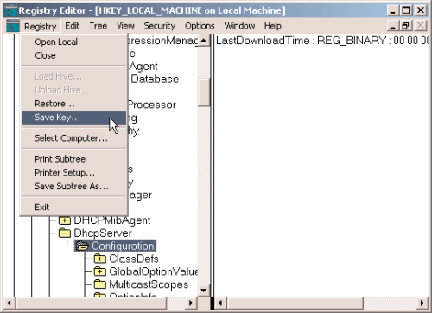Maximize the Registry Editor window
432x313 pixels.
[406, 10]
